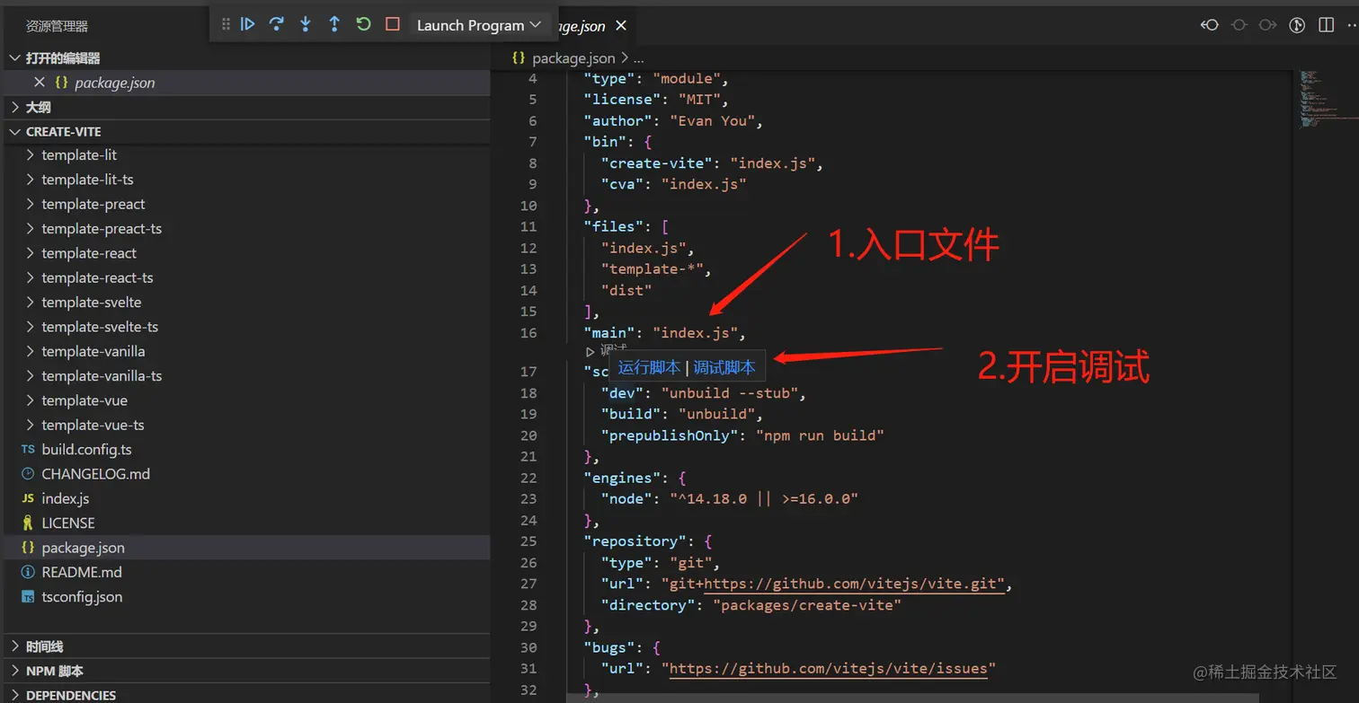
Task: Click the 资源管理器 explorer title
Action: coord(57,27)
